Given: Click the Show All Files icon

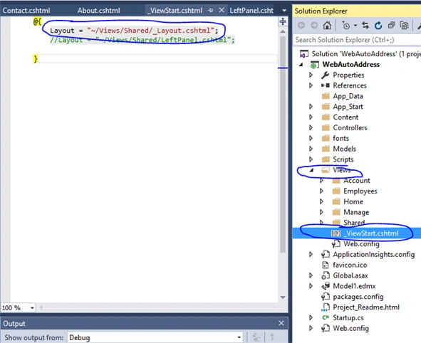Looking at the screenshot, I should click(404, 26).
